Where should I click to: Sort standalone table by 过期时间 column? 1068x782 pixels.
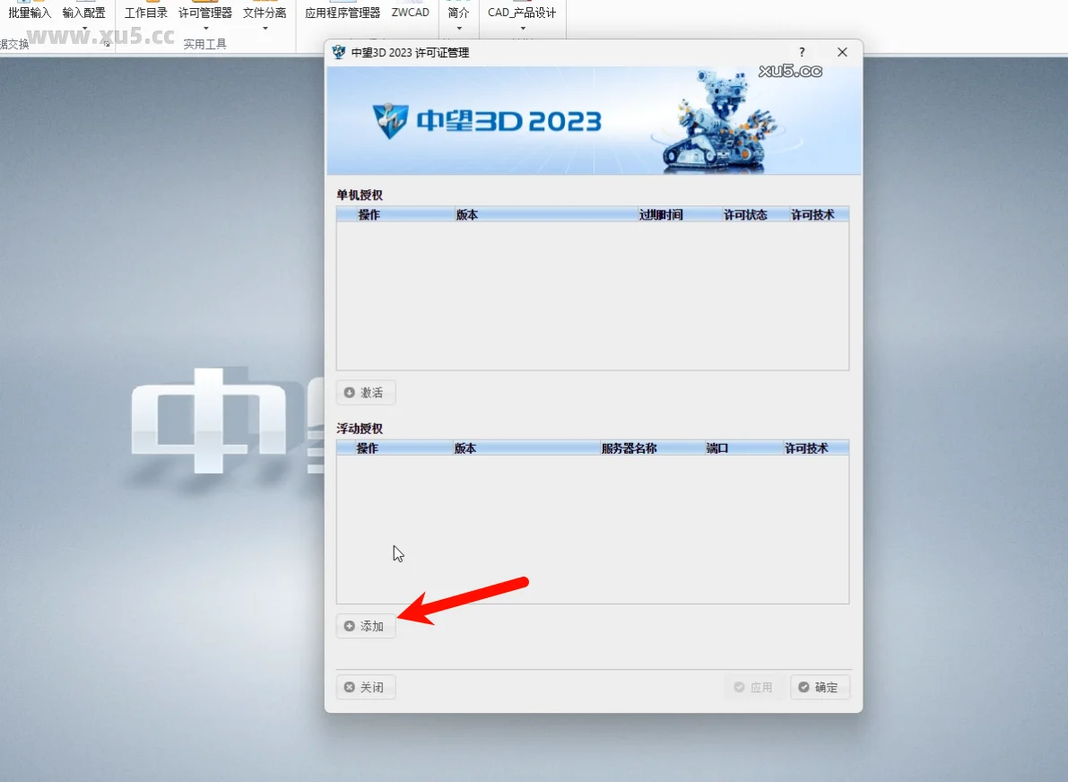point(661,215)
